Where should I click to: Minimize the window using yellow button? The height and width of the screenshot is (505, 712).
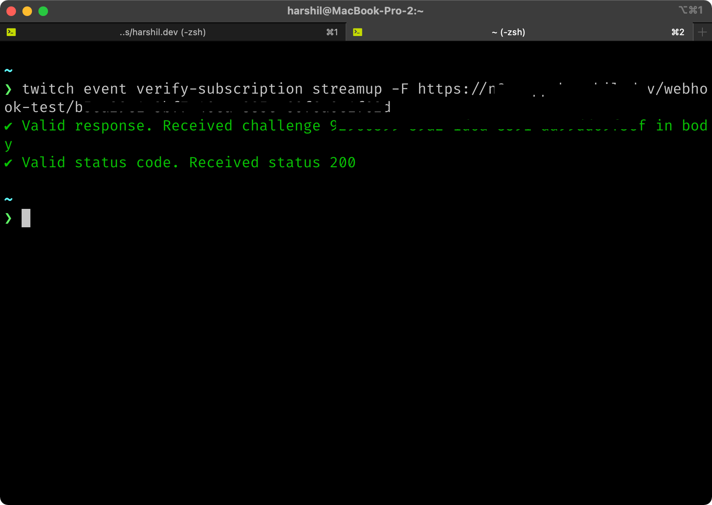(x=27, y=11)
